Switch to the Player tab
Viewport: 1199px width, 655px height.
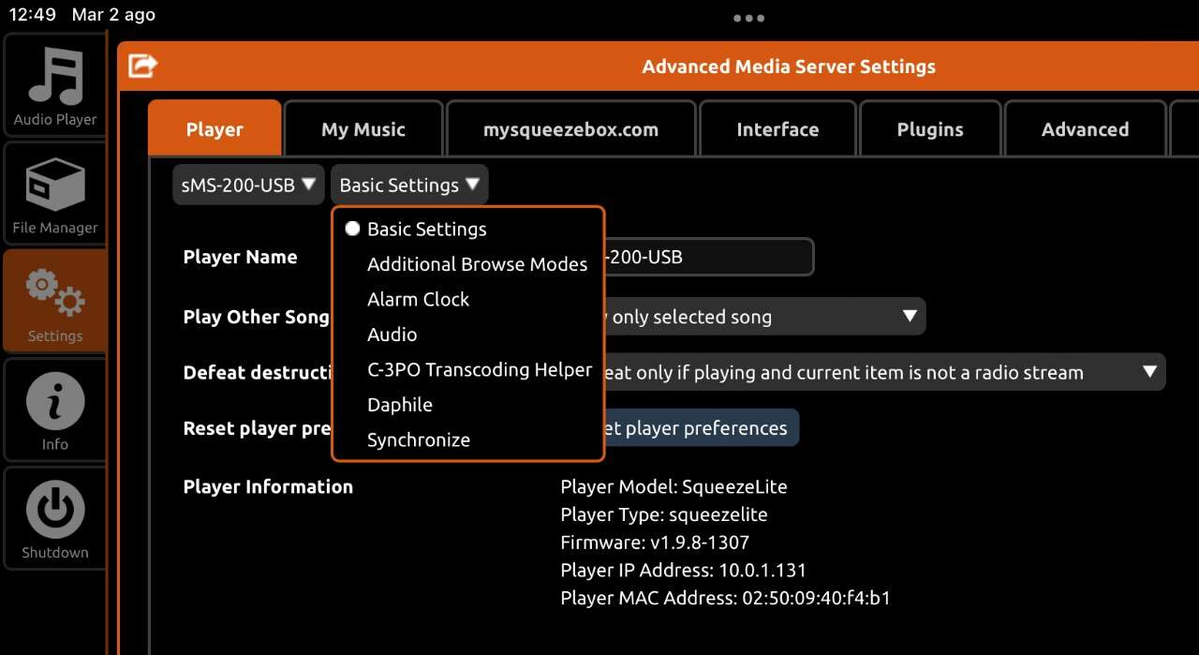tap(215, 129)
